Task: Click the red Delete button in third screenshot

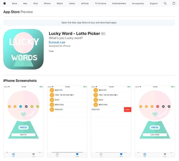Action: [127, 109]
